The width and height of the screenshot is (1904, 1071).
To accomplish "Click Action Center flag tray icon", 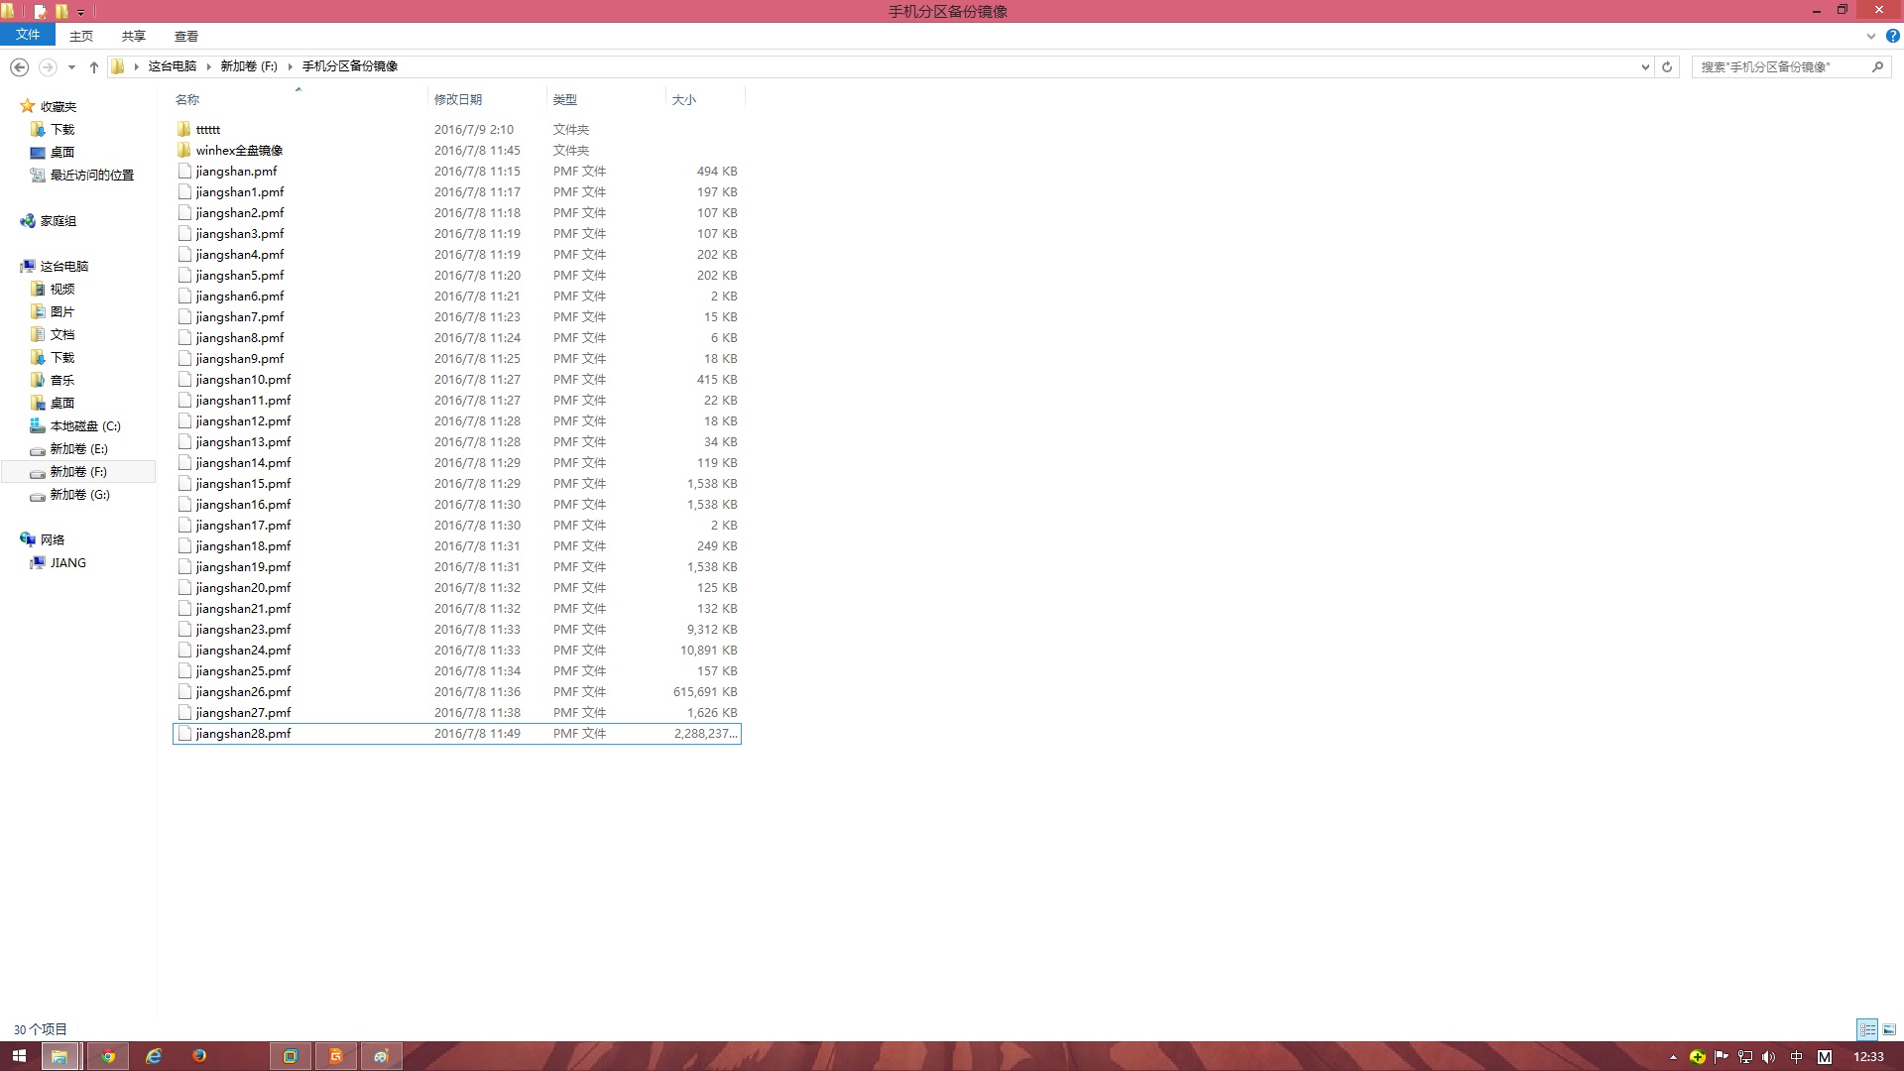I will (1722, 1057).
